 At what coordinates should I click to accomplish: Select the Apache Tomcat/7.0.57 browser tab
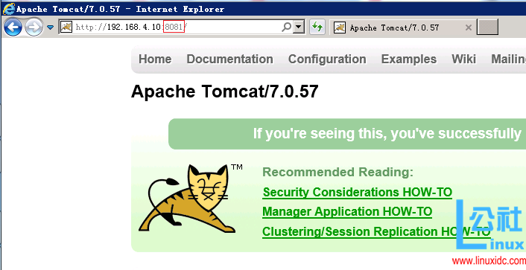pos(402,28)
